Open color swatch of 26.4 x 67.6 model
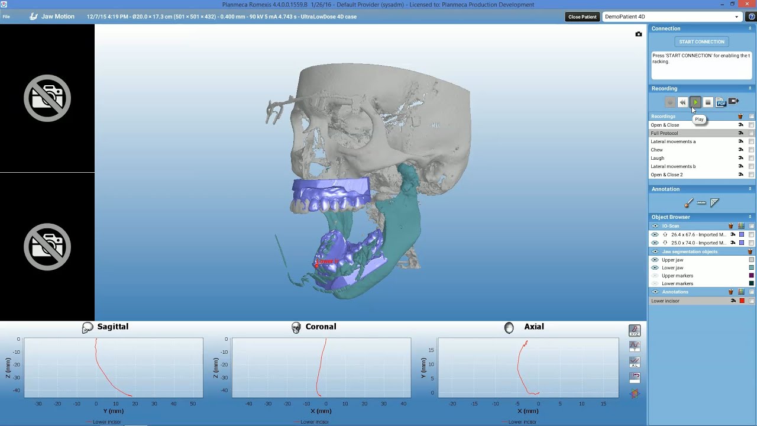The height and width of the screenshot is (426, 757). (x=742, y=234)
